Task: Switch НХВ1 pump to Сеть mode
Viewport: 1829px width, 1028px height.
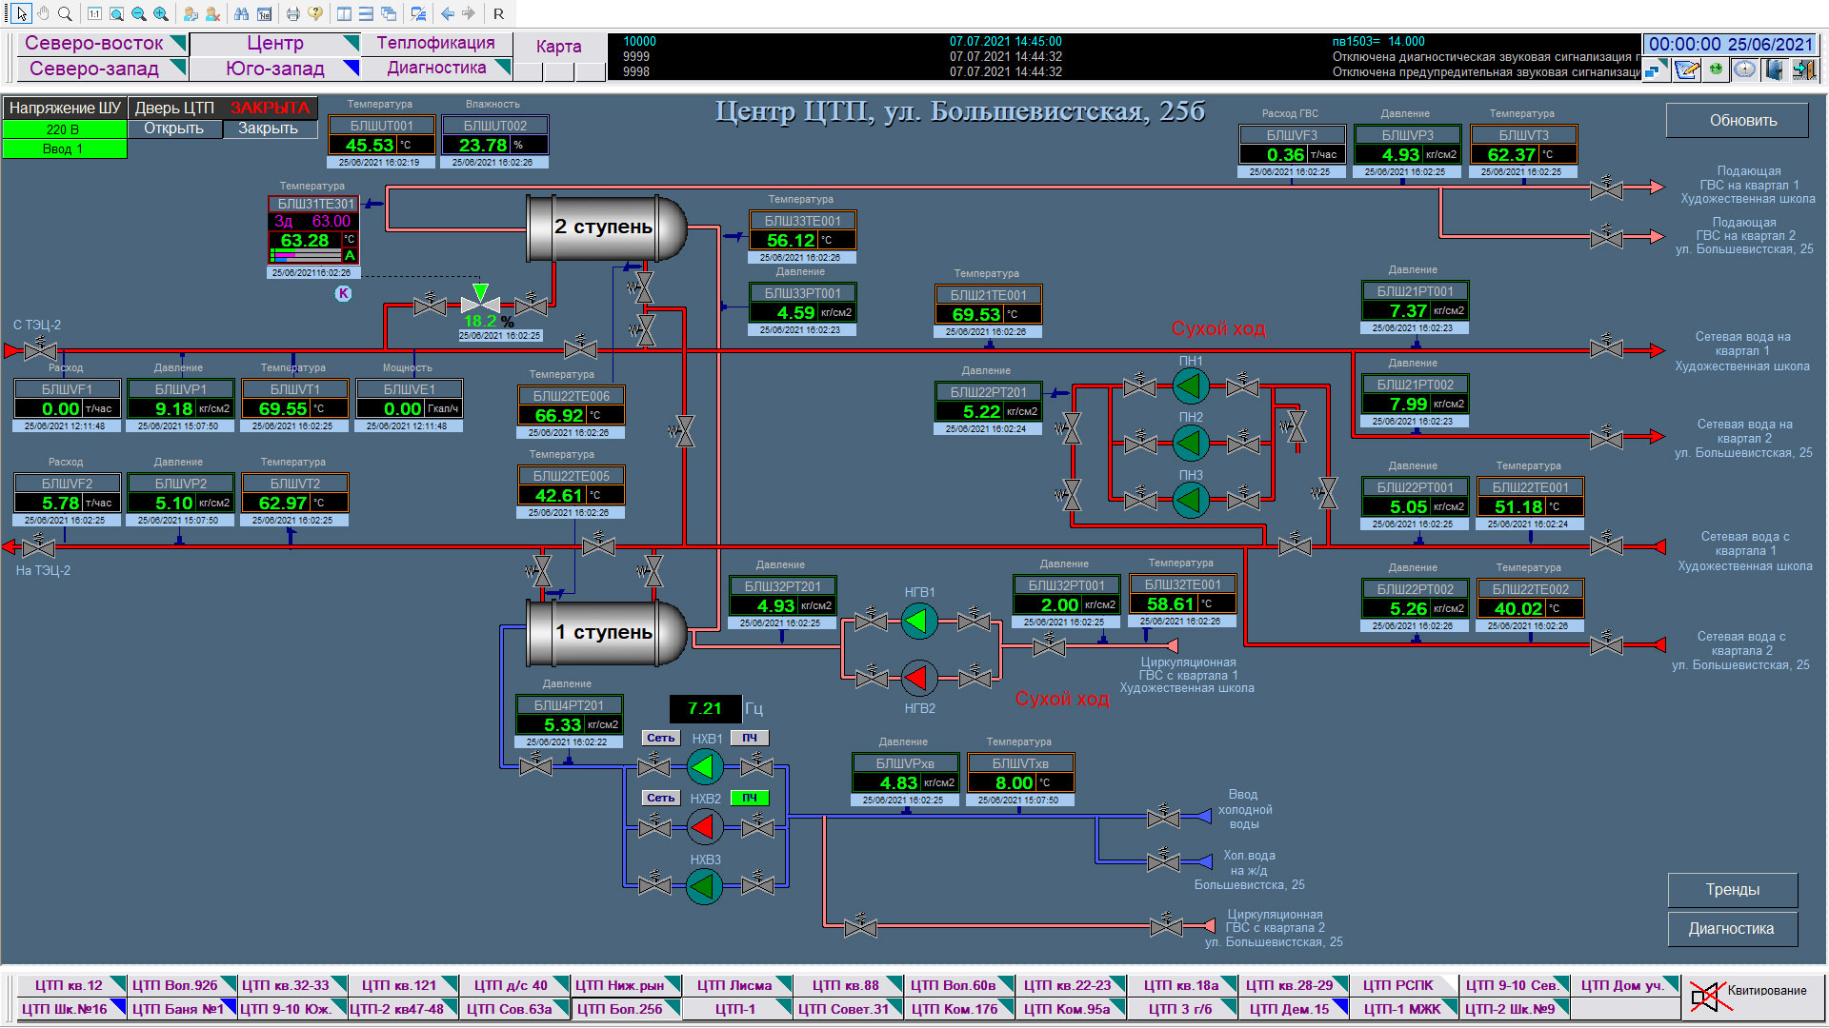Action: (660, 738)
